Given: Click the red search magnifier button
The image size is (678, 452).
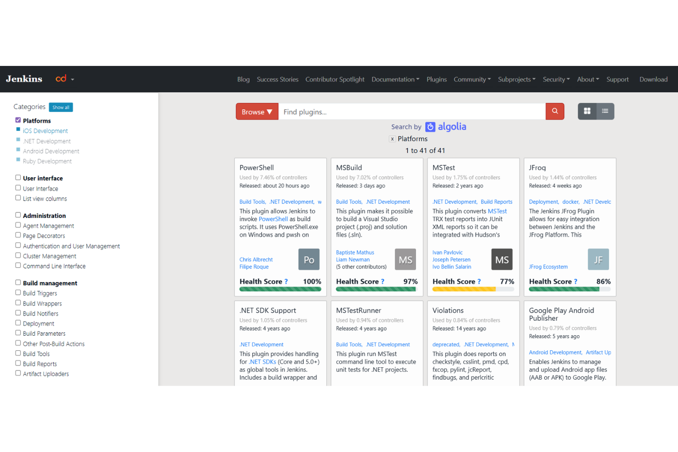Looking at the screenshot, I should [554, 111].
